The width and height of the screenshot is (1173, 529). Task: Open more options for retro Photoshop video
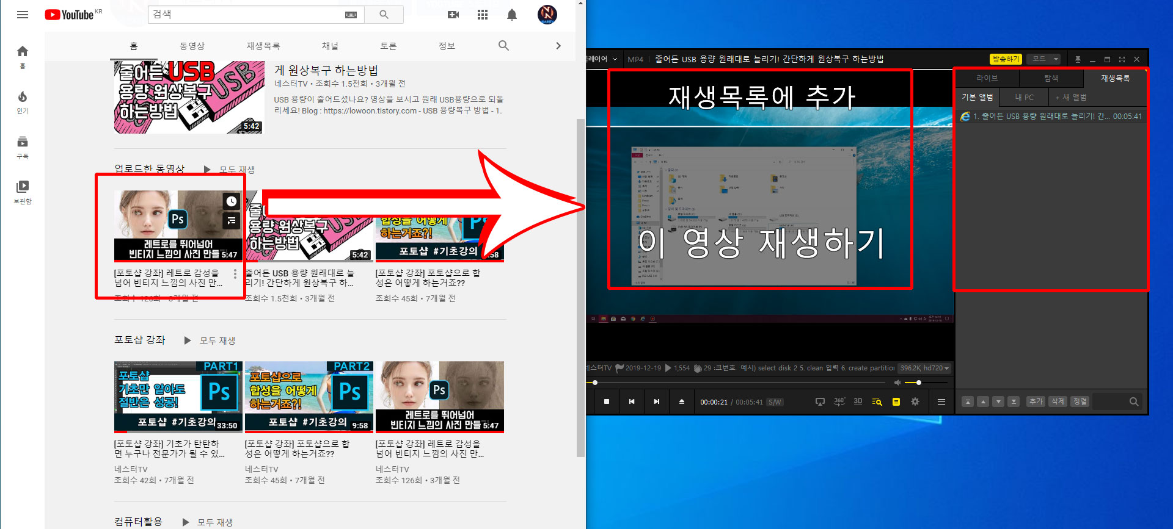235,274
